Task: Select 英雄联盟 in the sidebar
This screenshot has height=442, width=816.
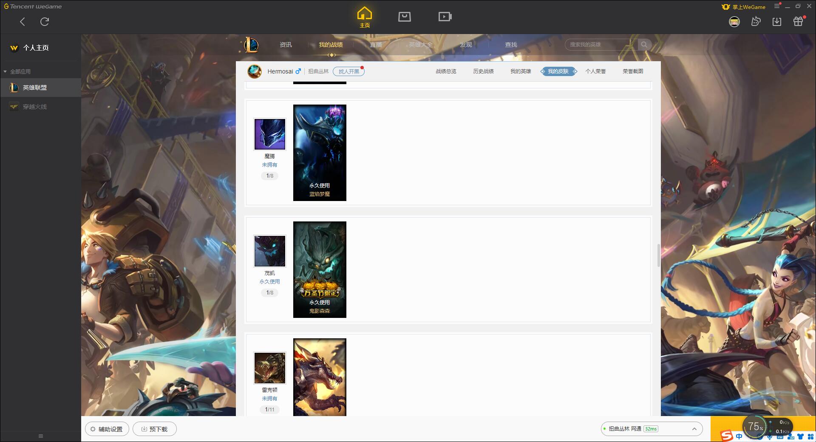Action: click(40, 88)
